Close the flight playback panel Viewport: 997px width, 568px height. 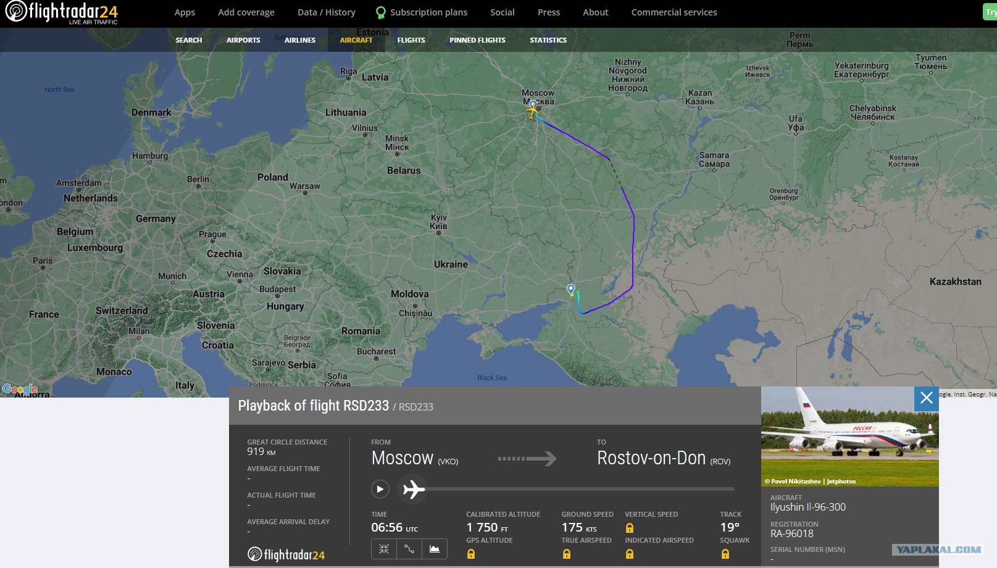coord(926,398)
